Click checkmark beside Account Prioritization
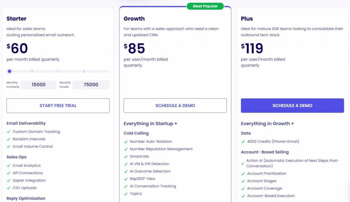Screen dimensions: 350x202 (x=243, y=173)
